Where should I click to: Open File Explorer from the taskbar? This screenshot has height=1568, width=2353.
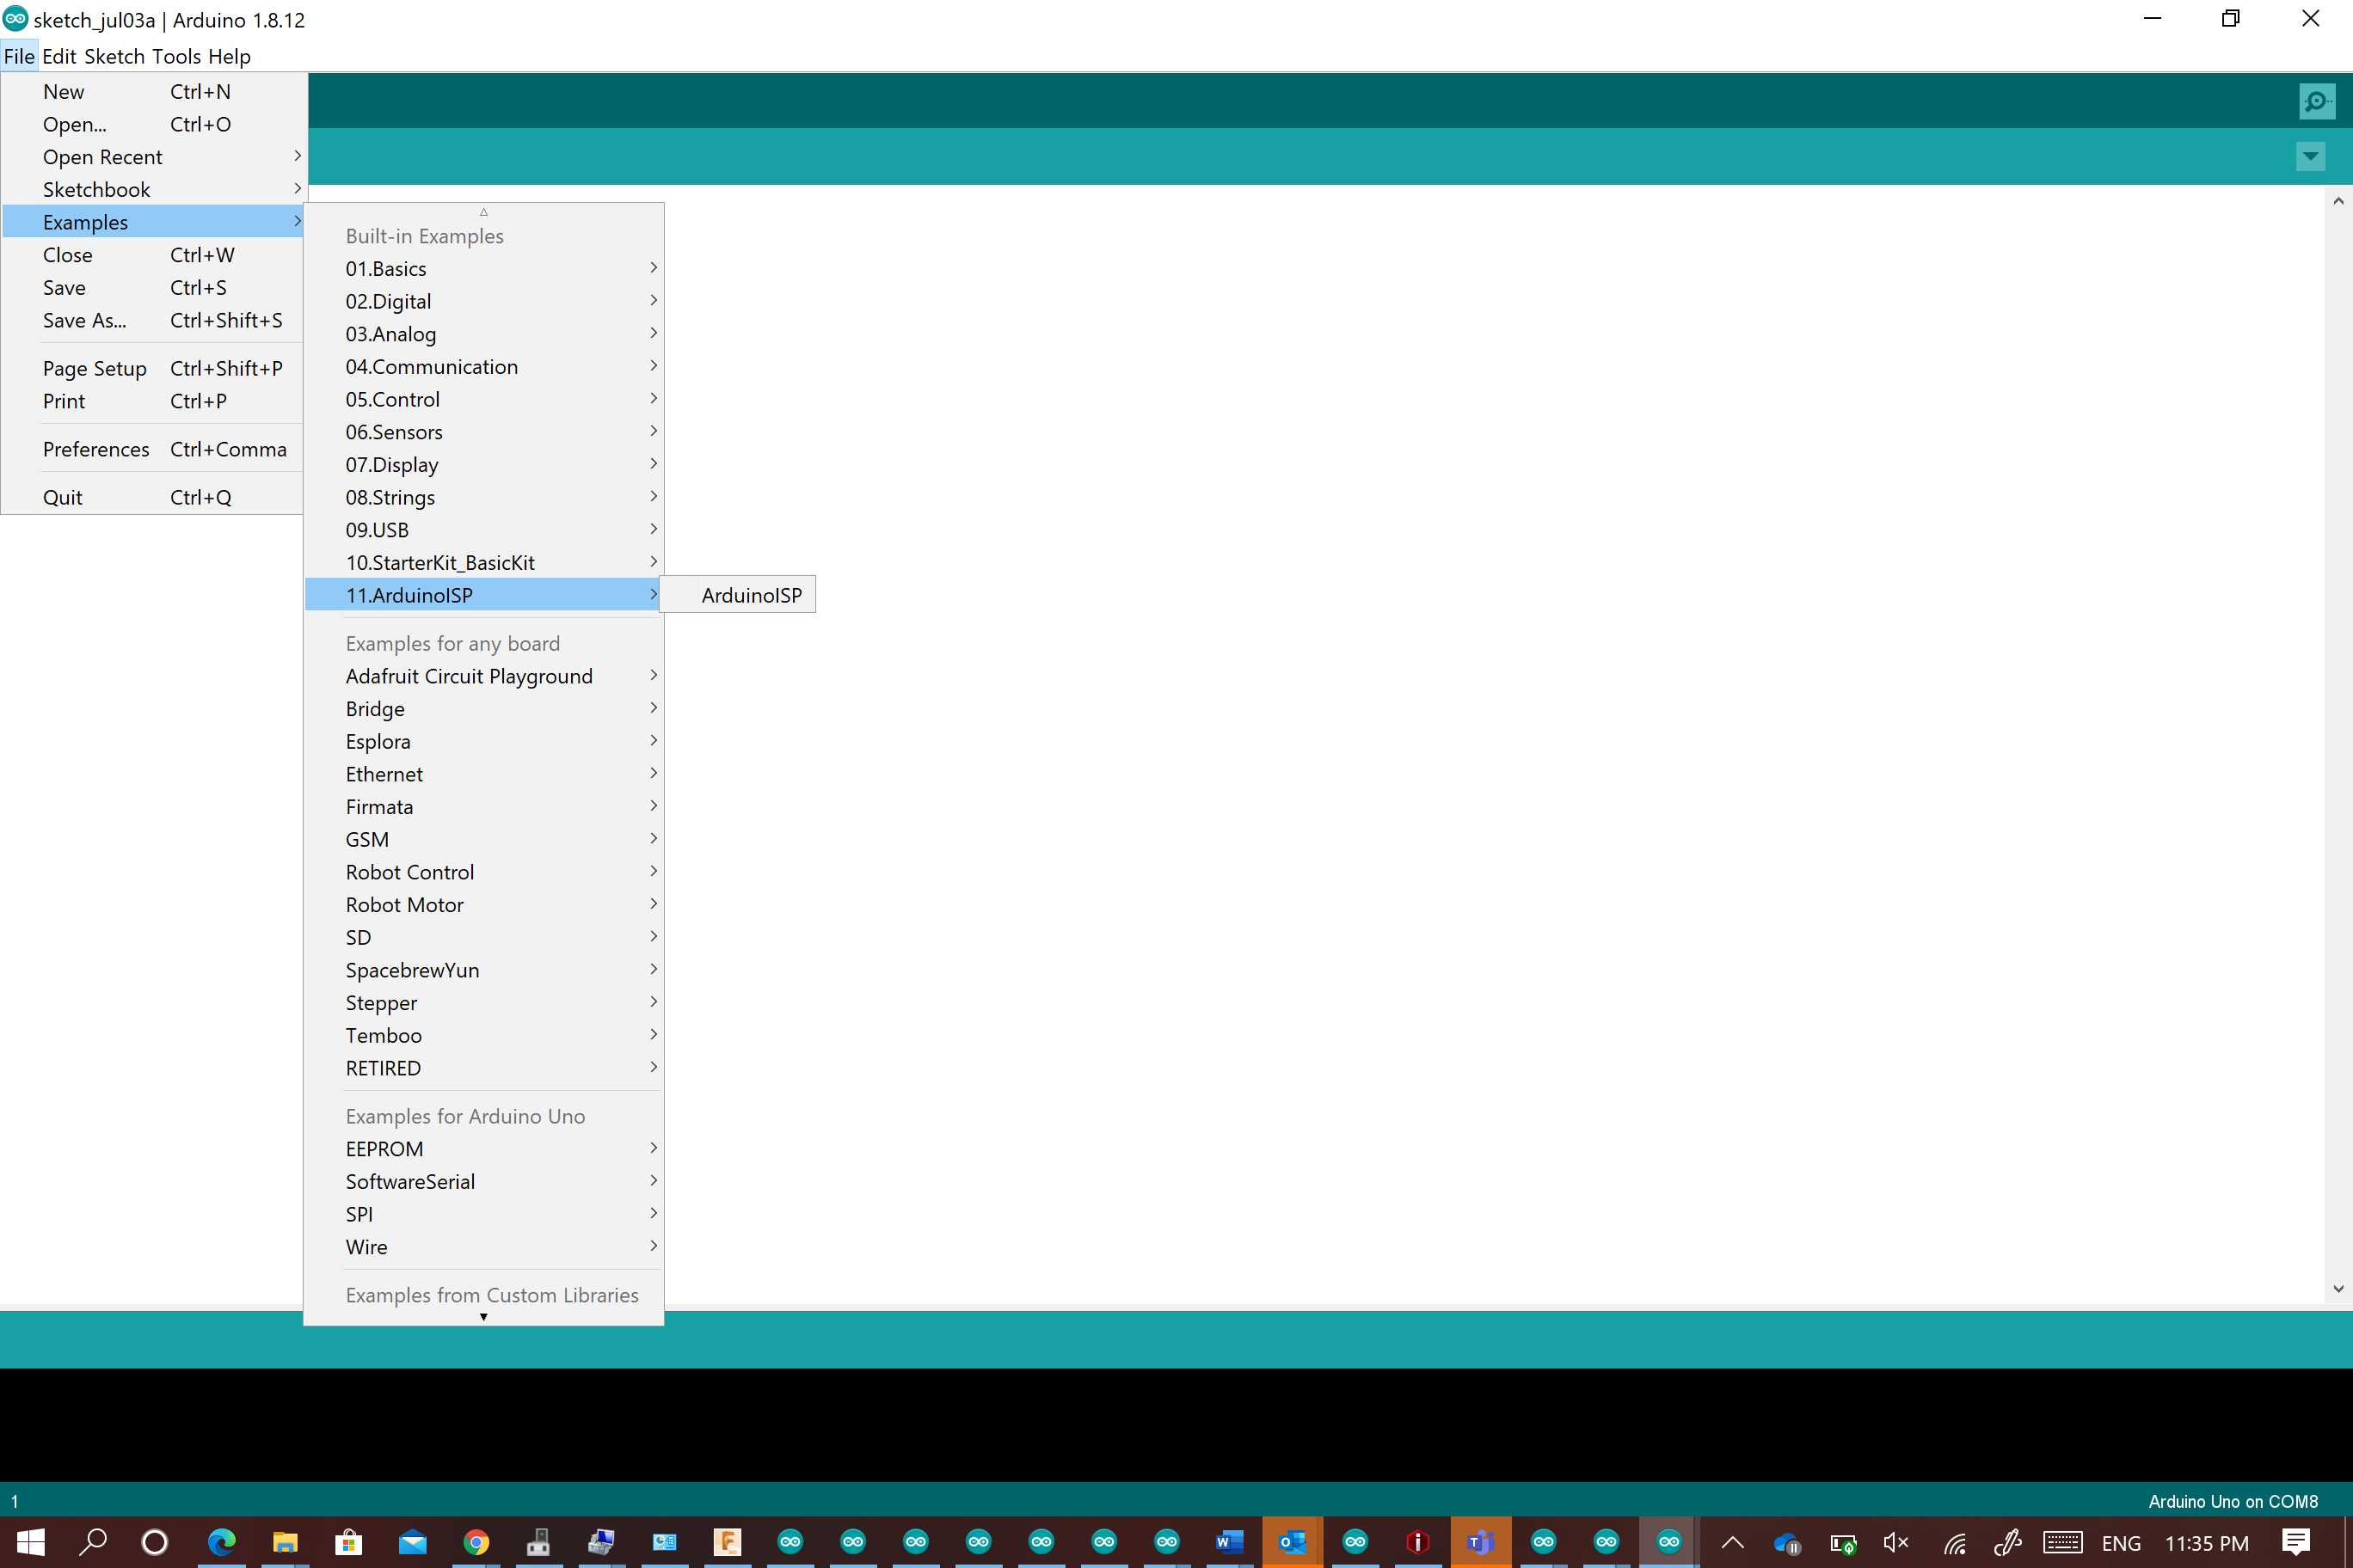click(286, 1542)
